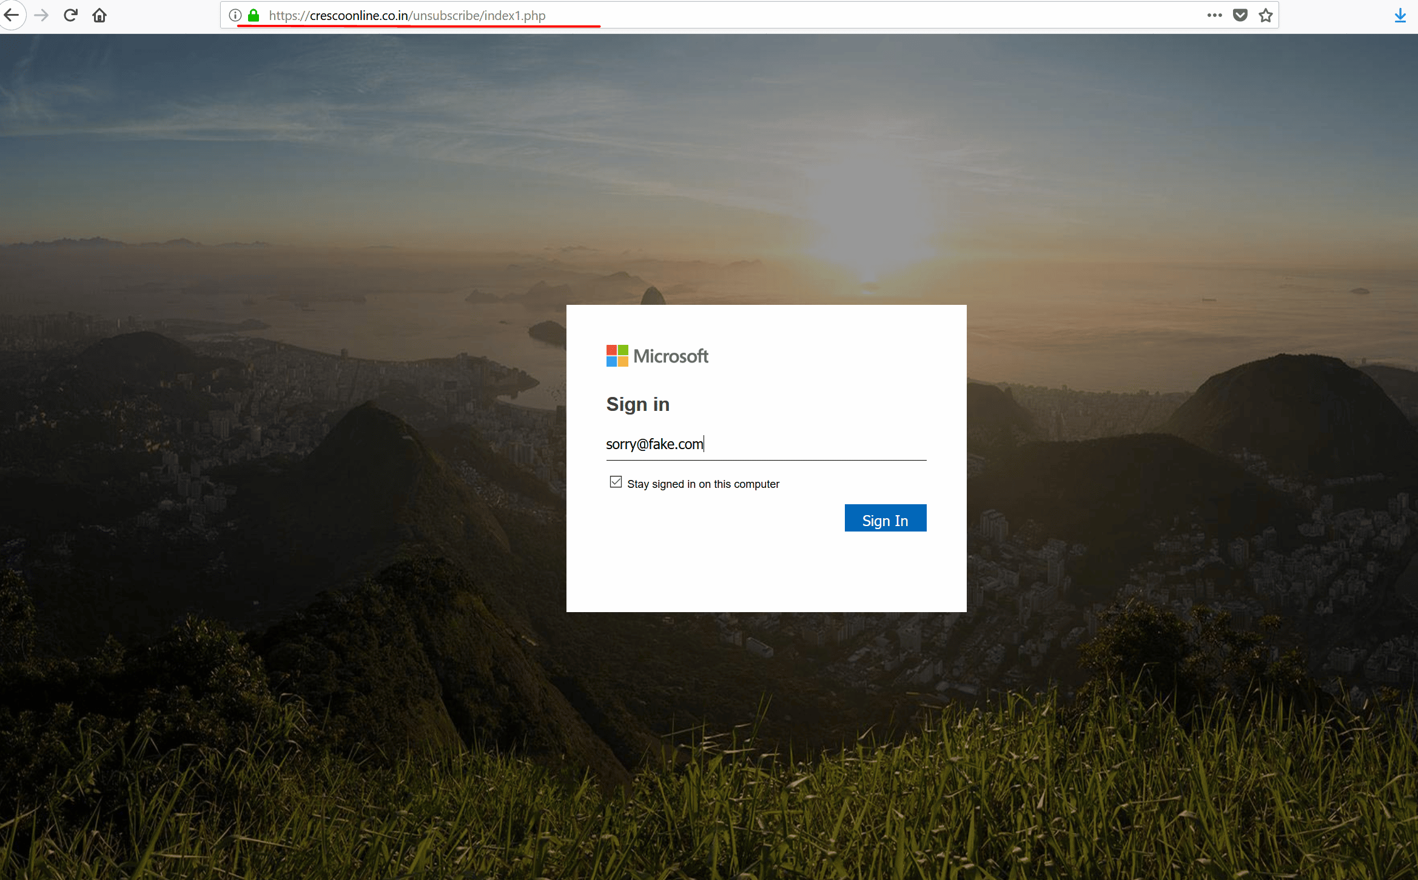The image size is (1418, 880).
Task: Click the 'Sign in' heading text
Action: [x=637, y=404]
